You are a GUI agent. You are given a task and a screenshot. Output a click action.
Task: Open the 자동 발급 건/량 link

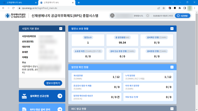point(132,97)
